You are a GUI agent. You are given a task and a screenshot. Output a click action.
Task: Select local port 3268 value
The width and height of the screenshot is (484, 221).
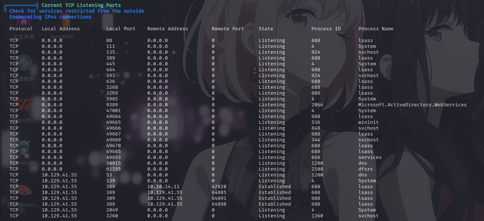pos(112,87)
